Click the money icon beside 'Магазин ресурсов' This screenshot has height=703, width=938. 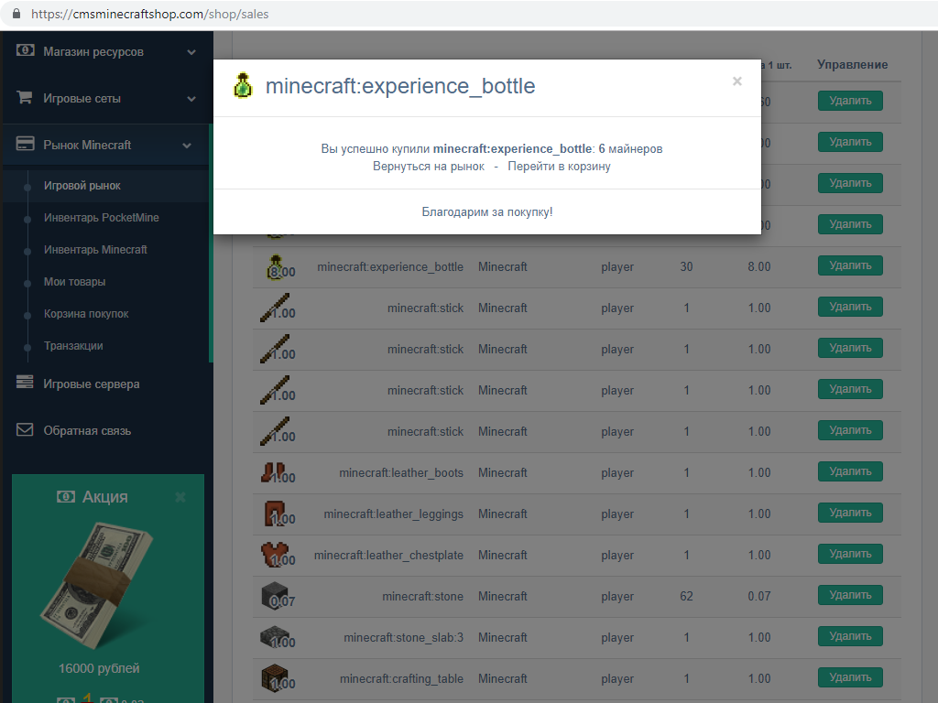click(25, 51)
